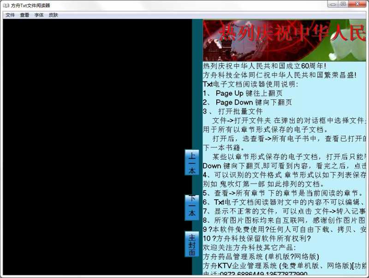Viewport: 369px width, 278px height.
Task: Open the 皮肤 menu
Action: click(x=52, y=15)
